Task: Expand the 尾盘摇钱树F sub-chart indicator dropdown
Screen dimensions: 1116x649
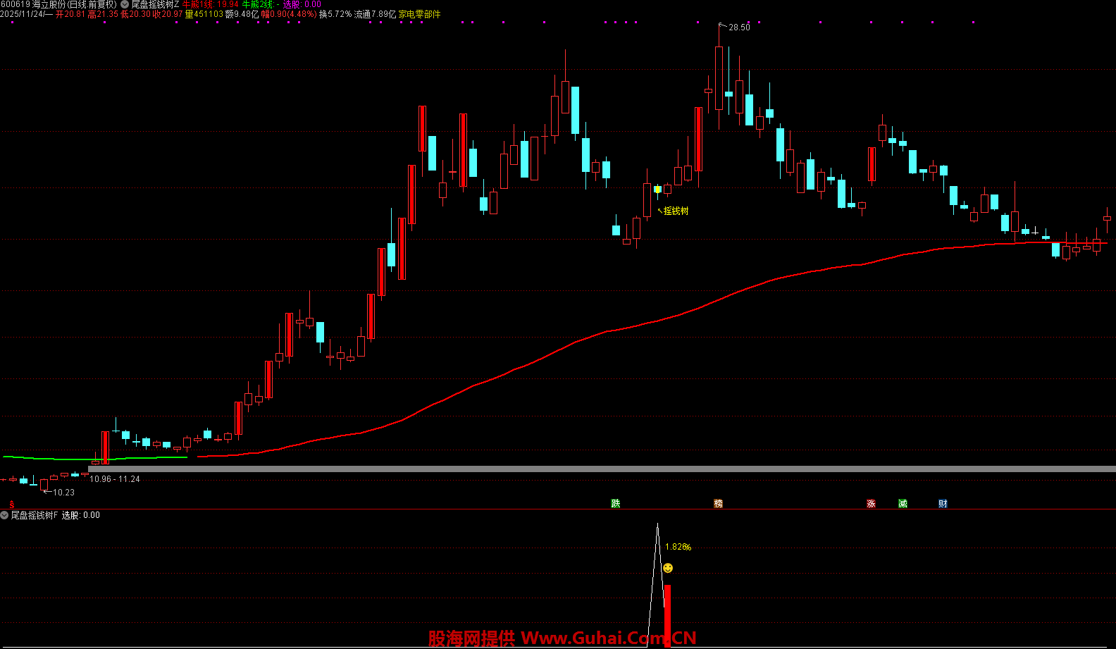Action: (x=5, y=515)
